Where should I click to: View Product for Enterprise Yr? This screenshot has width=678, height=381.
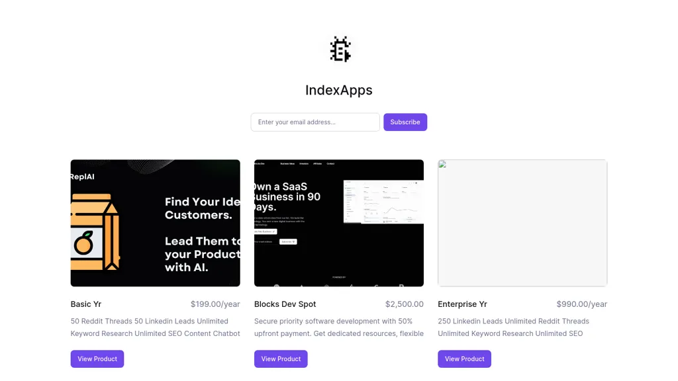(464, 359)
